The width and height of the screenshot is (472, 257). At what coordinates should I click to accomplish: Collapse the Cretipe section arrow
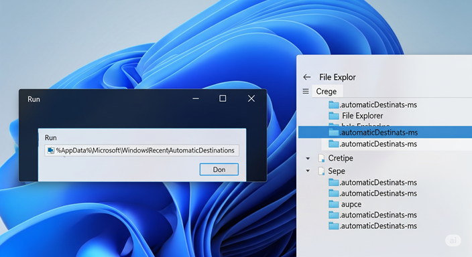pos(308,158)
